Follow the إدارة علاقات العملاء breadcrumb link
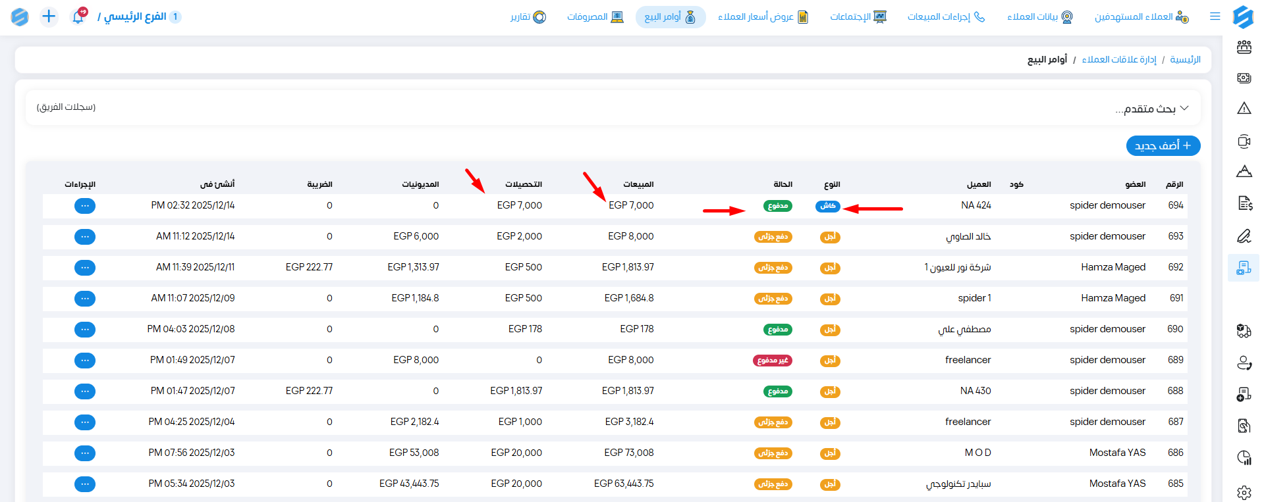This screenshot has height=502, width=1264. pyautogui.click(x=1118, y=60)
